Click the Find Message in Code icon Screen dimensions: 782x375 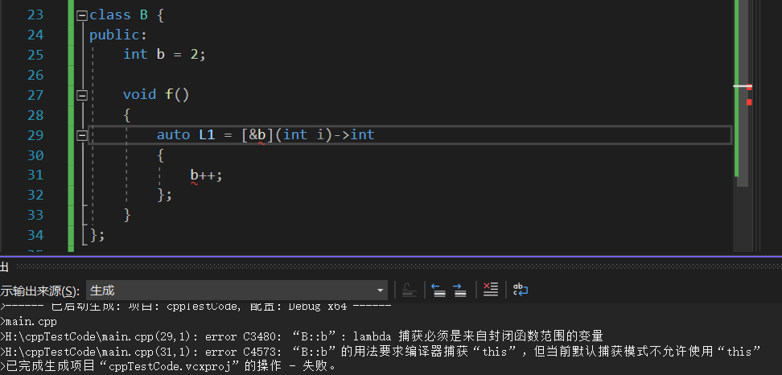tap(409, 290)
